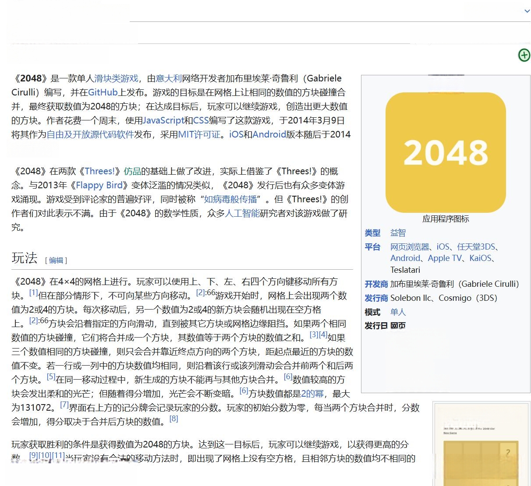Image resolution: width=531 pixels, height=486 pixels.
Task: Open the 滑块类游戏 link
Action: (x=116, y=78)
